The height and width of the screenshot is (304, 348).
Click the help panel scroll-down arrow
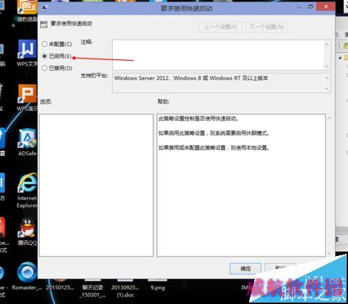[329, 253]
